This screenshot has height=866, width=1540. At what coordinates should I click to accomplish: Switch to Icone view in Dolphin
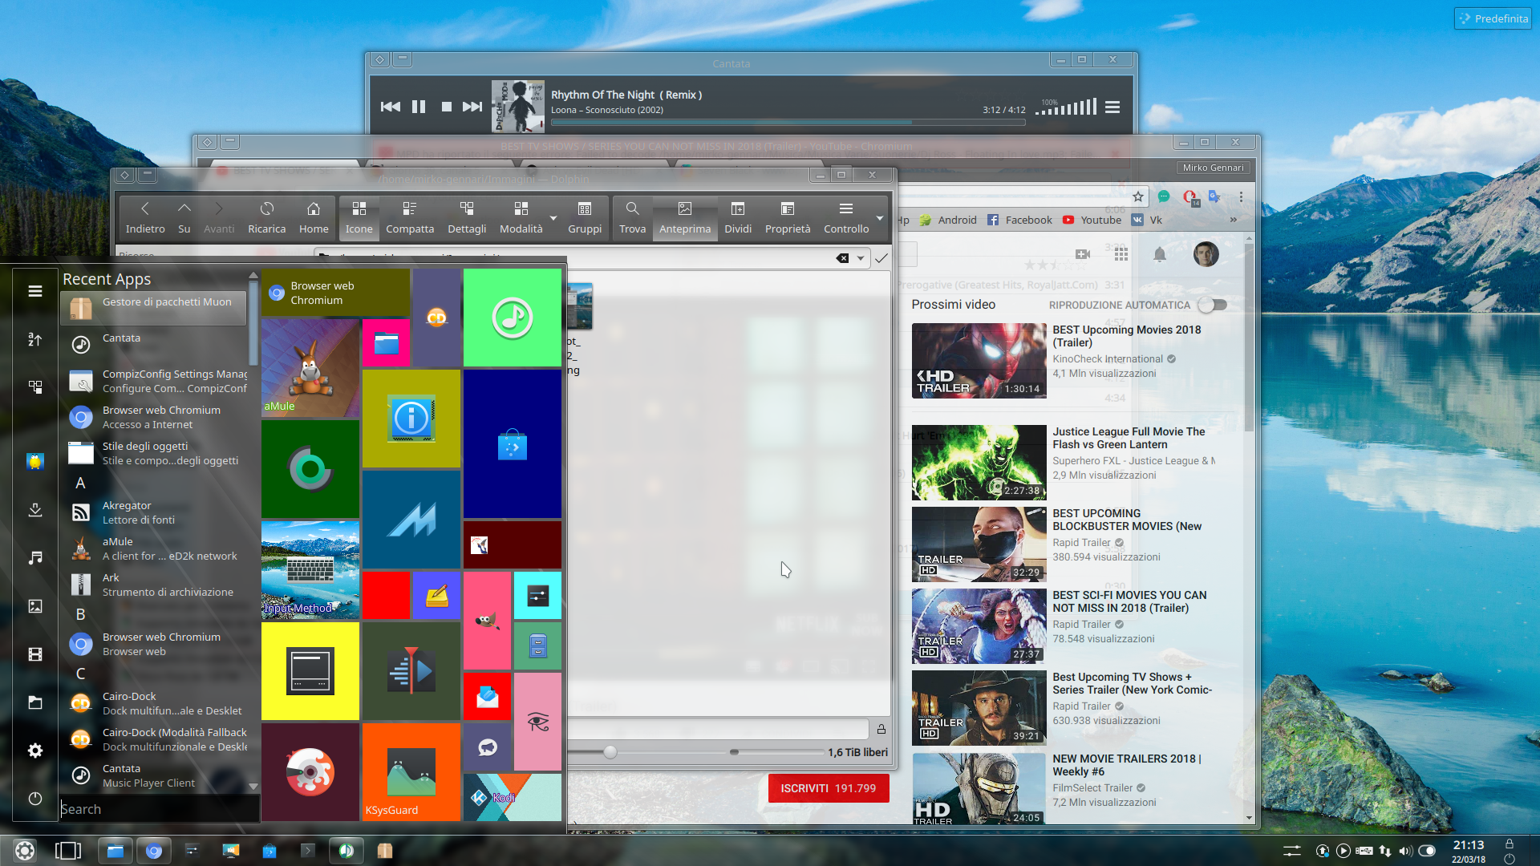point(359,217)
